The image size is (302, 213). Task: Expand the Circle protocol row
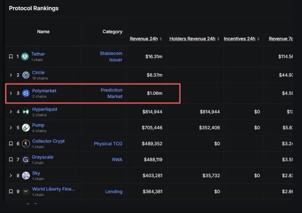(11, 75)
